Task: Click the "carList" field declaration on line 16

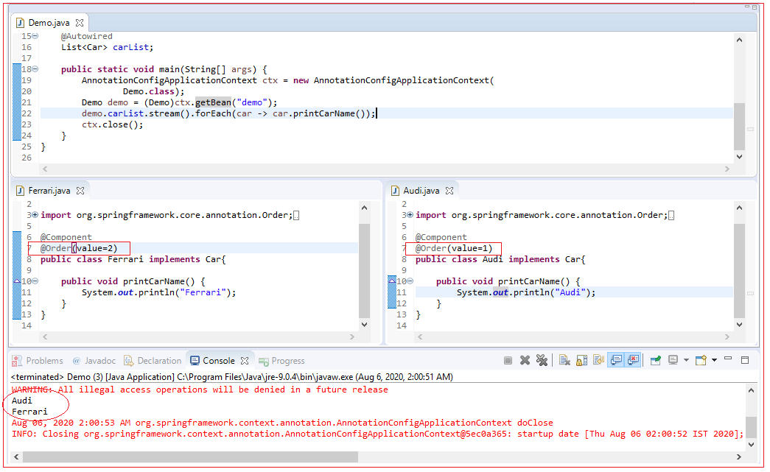Action: click(130, 47)
